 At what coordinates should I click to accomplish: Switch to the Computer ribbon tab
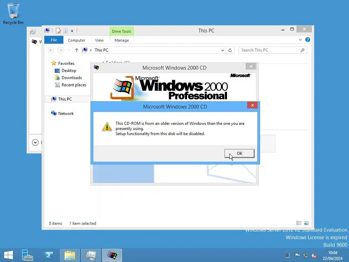point(76,40)
